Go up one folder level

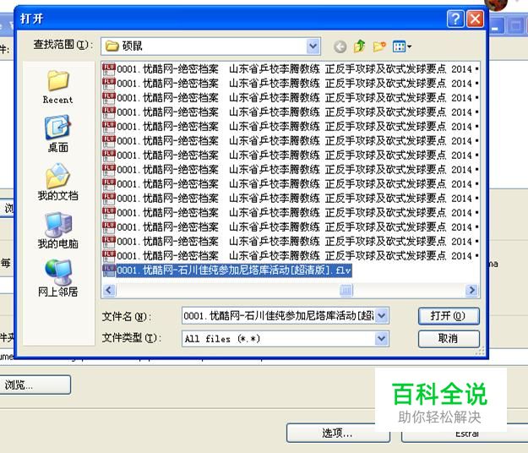click(x=360, y=46)
